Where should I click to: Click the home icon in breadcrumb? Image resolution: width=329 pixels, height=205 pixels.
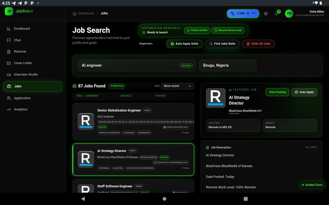point(74,13)
